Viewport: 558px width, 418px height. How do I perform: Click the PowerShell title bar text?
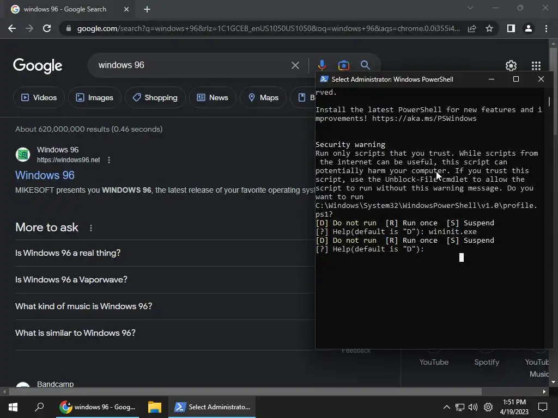(x=392, y=79)
